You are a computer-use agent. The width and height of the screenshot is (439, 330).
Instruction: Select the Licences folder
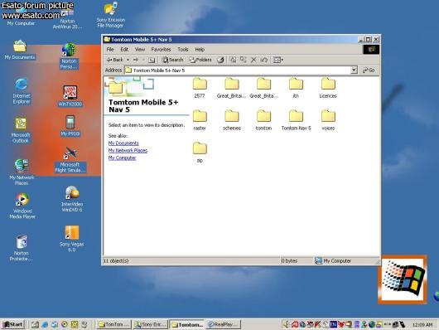[328, 88]
